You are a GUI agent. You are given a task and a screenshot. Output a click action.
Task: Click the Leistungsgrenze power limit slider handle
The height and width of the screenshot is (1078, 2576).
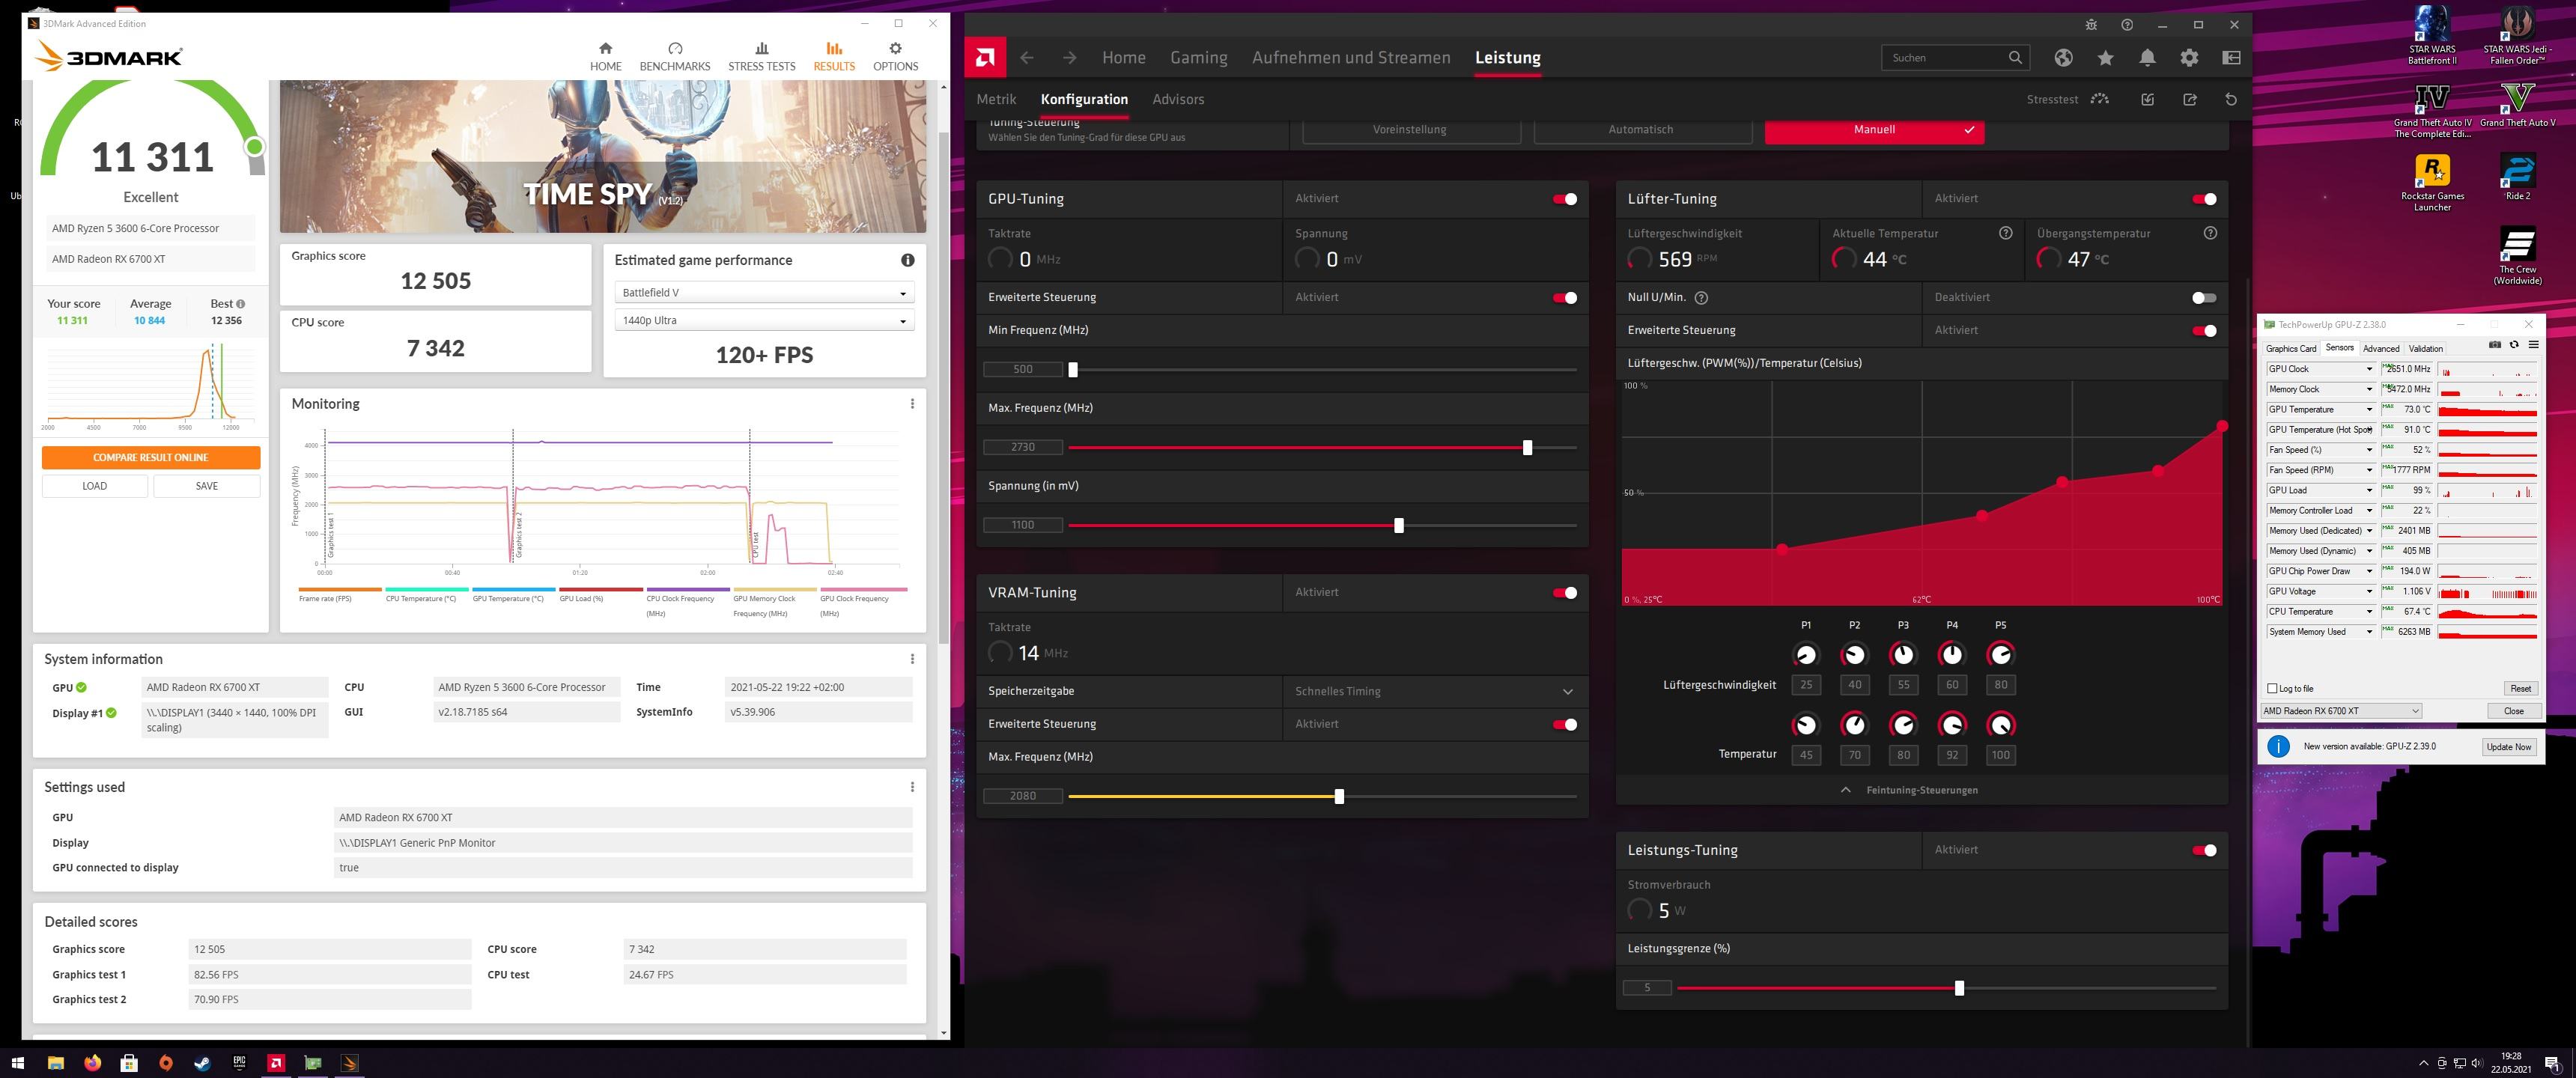coord(1959,988)
